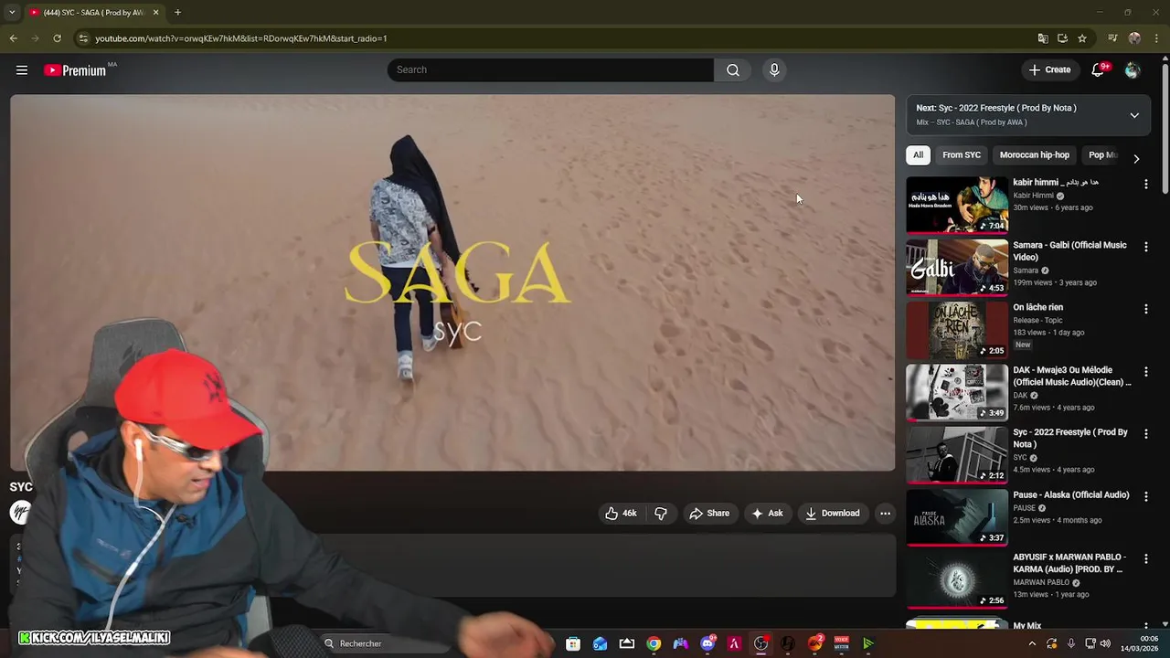
Task: Focus the YouTube search field
Action: coord(550,70)
